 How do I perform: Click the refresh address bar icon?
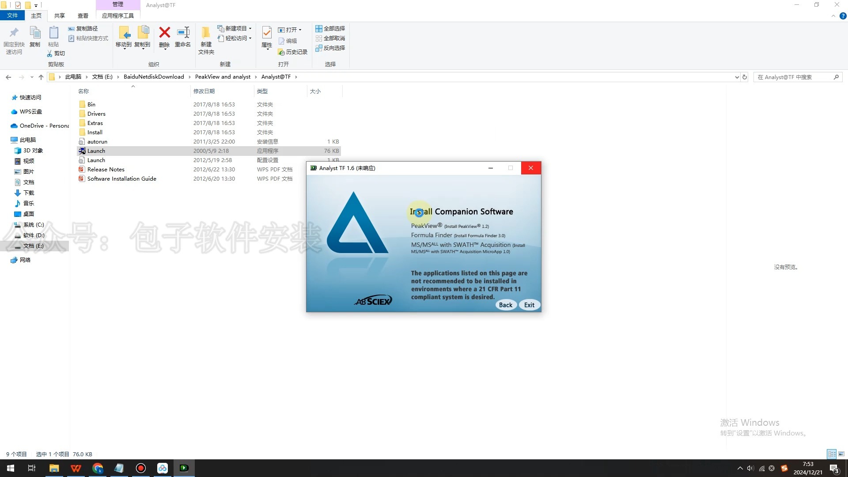click(745, 77)
